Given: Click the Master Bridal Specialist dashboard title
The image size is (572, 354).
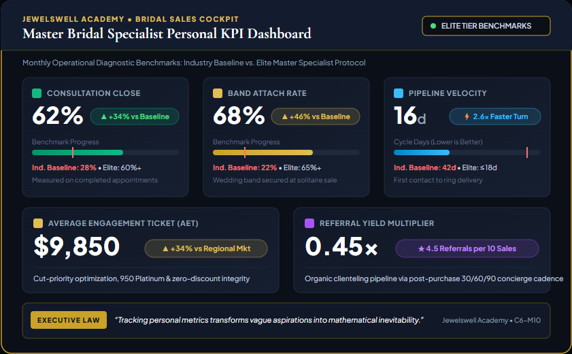Looking at the screenshot, I should [167, 33].
